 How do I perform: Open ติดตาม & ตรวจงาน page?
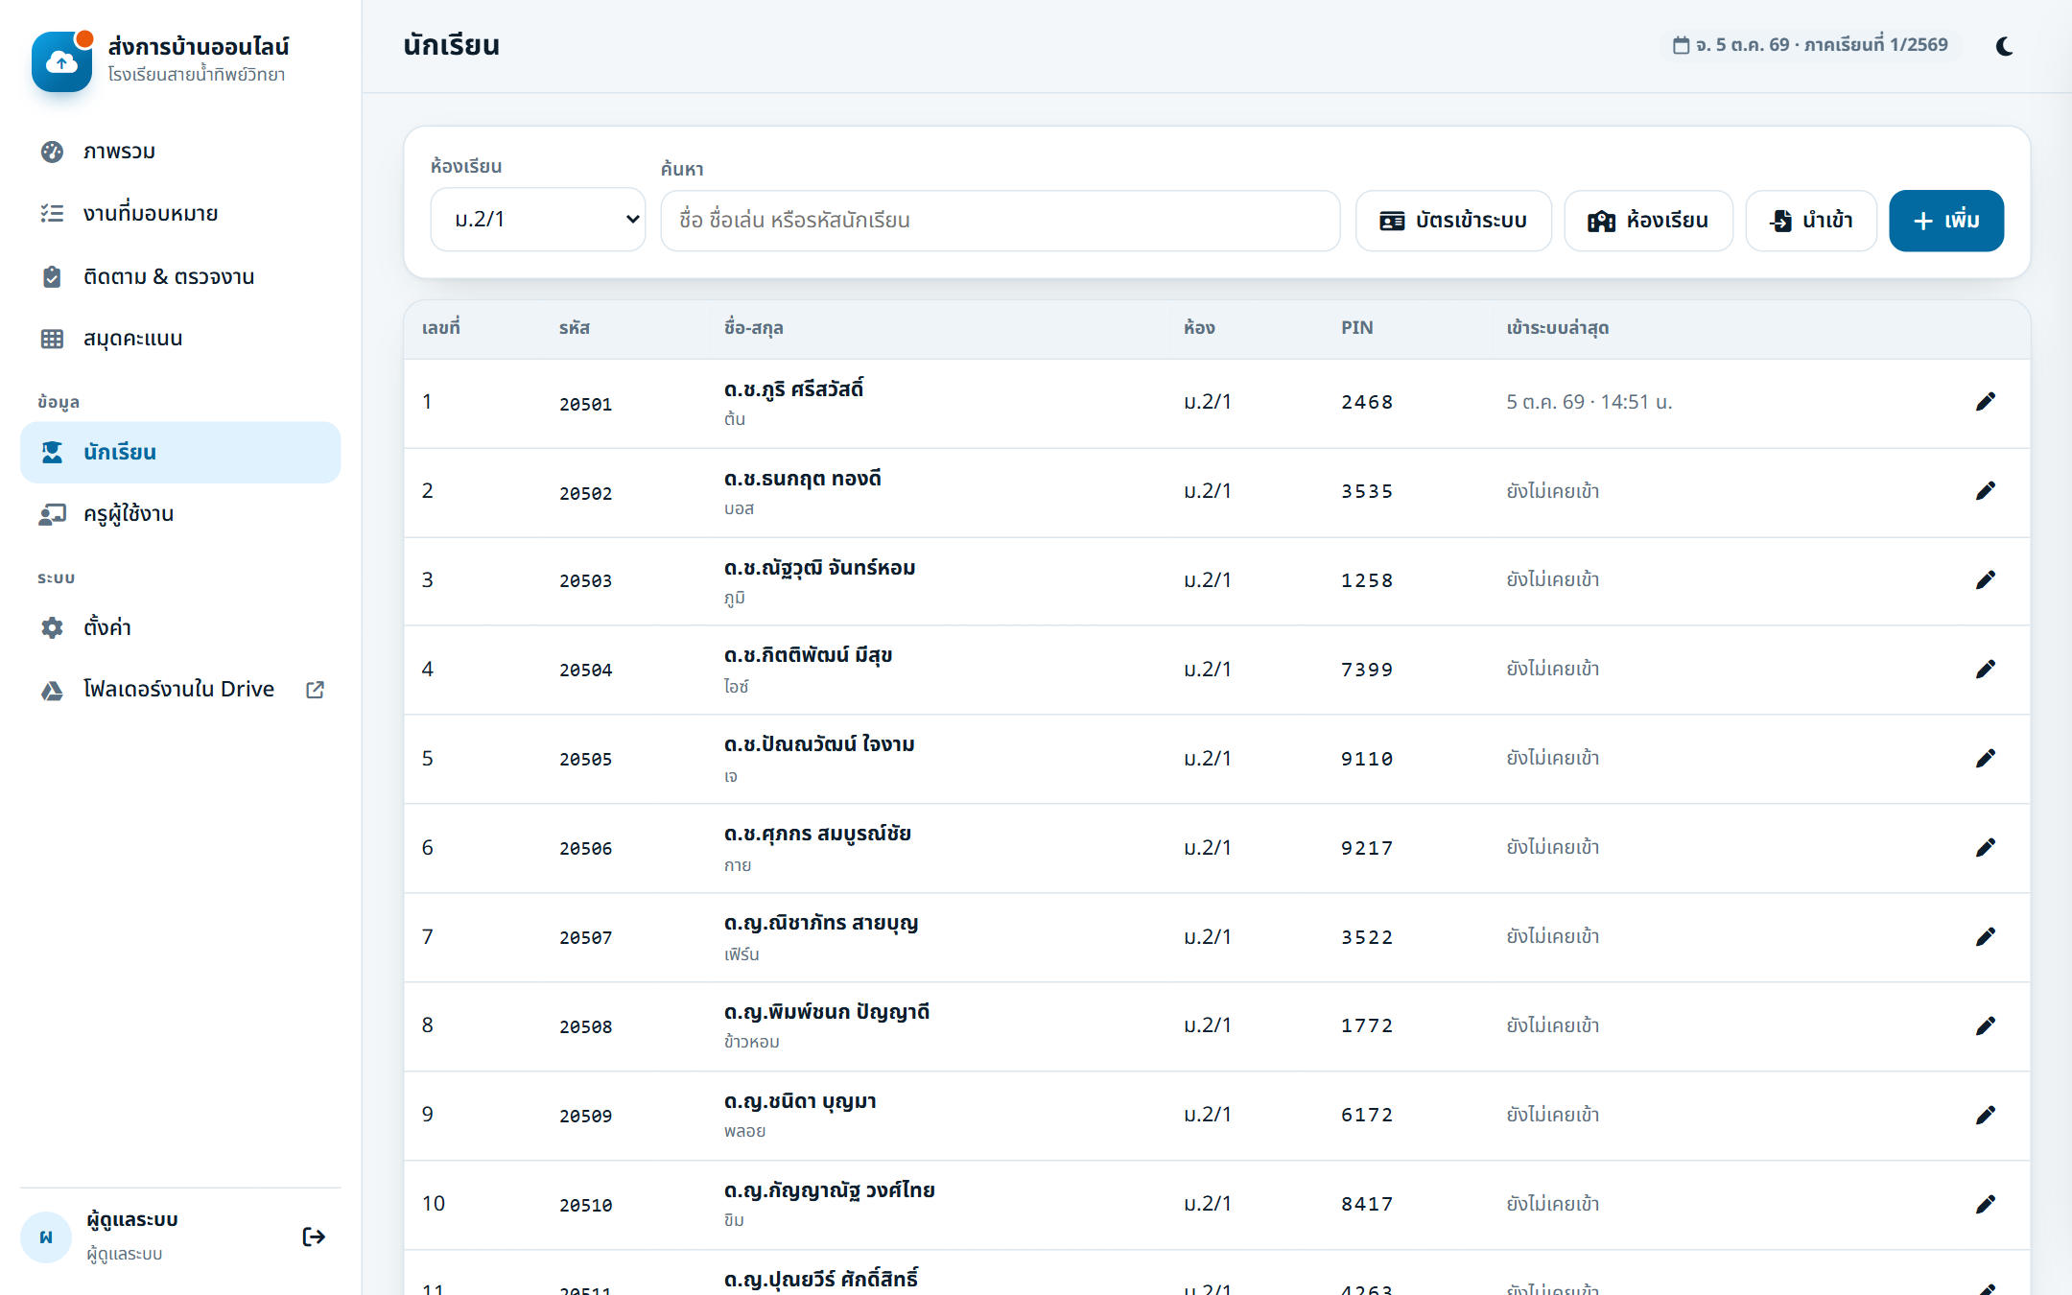pyautogui.click(x=180, y=276)
